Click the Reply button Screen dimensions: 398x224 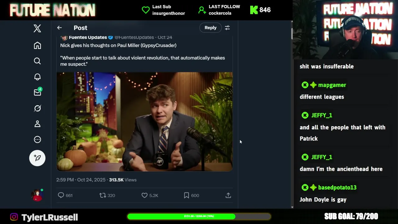[211, 28]
